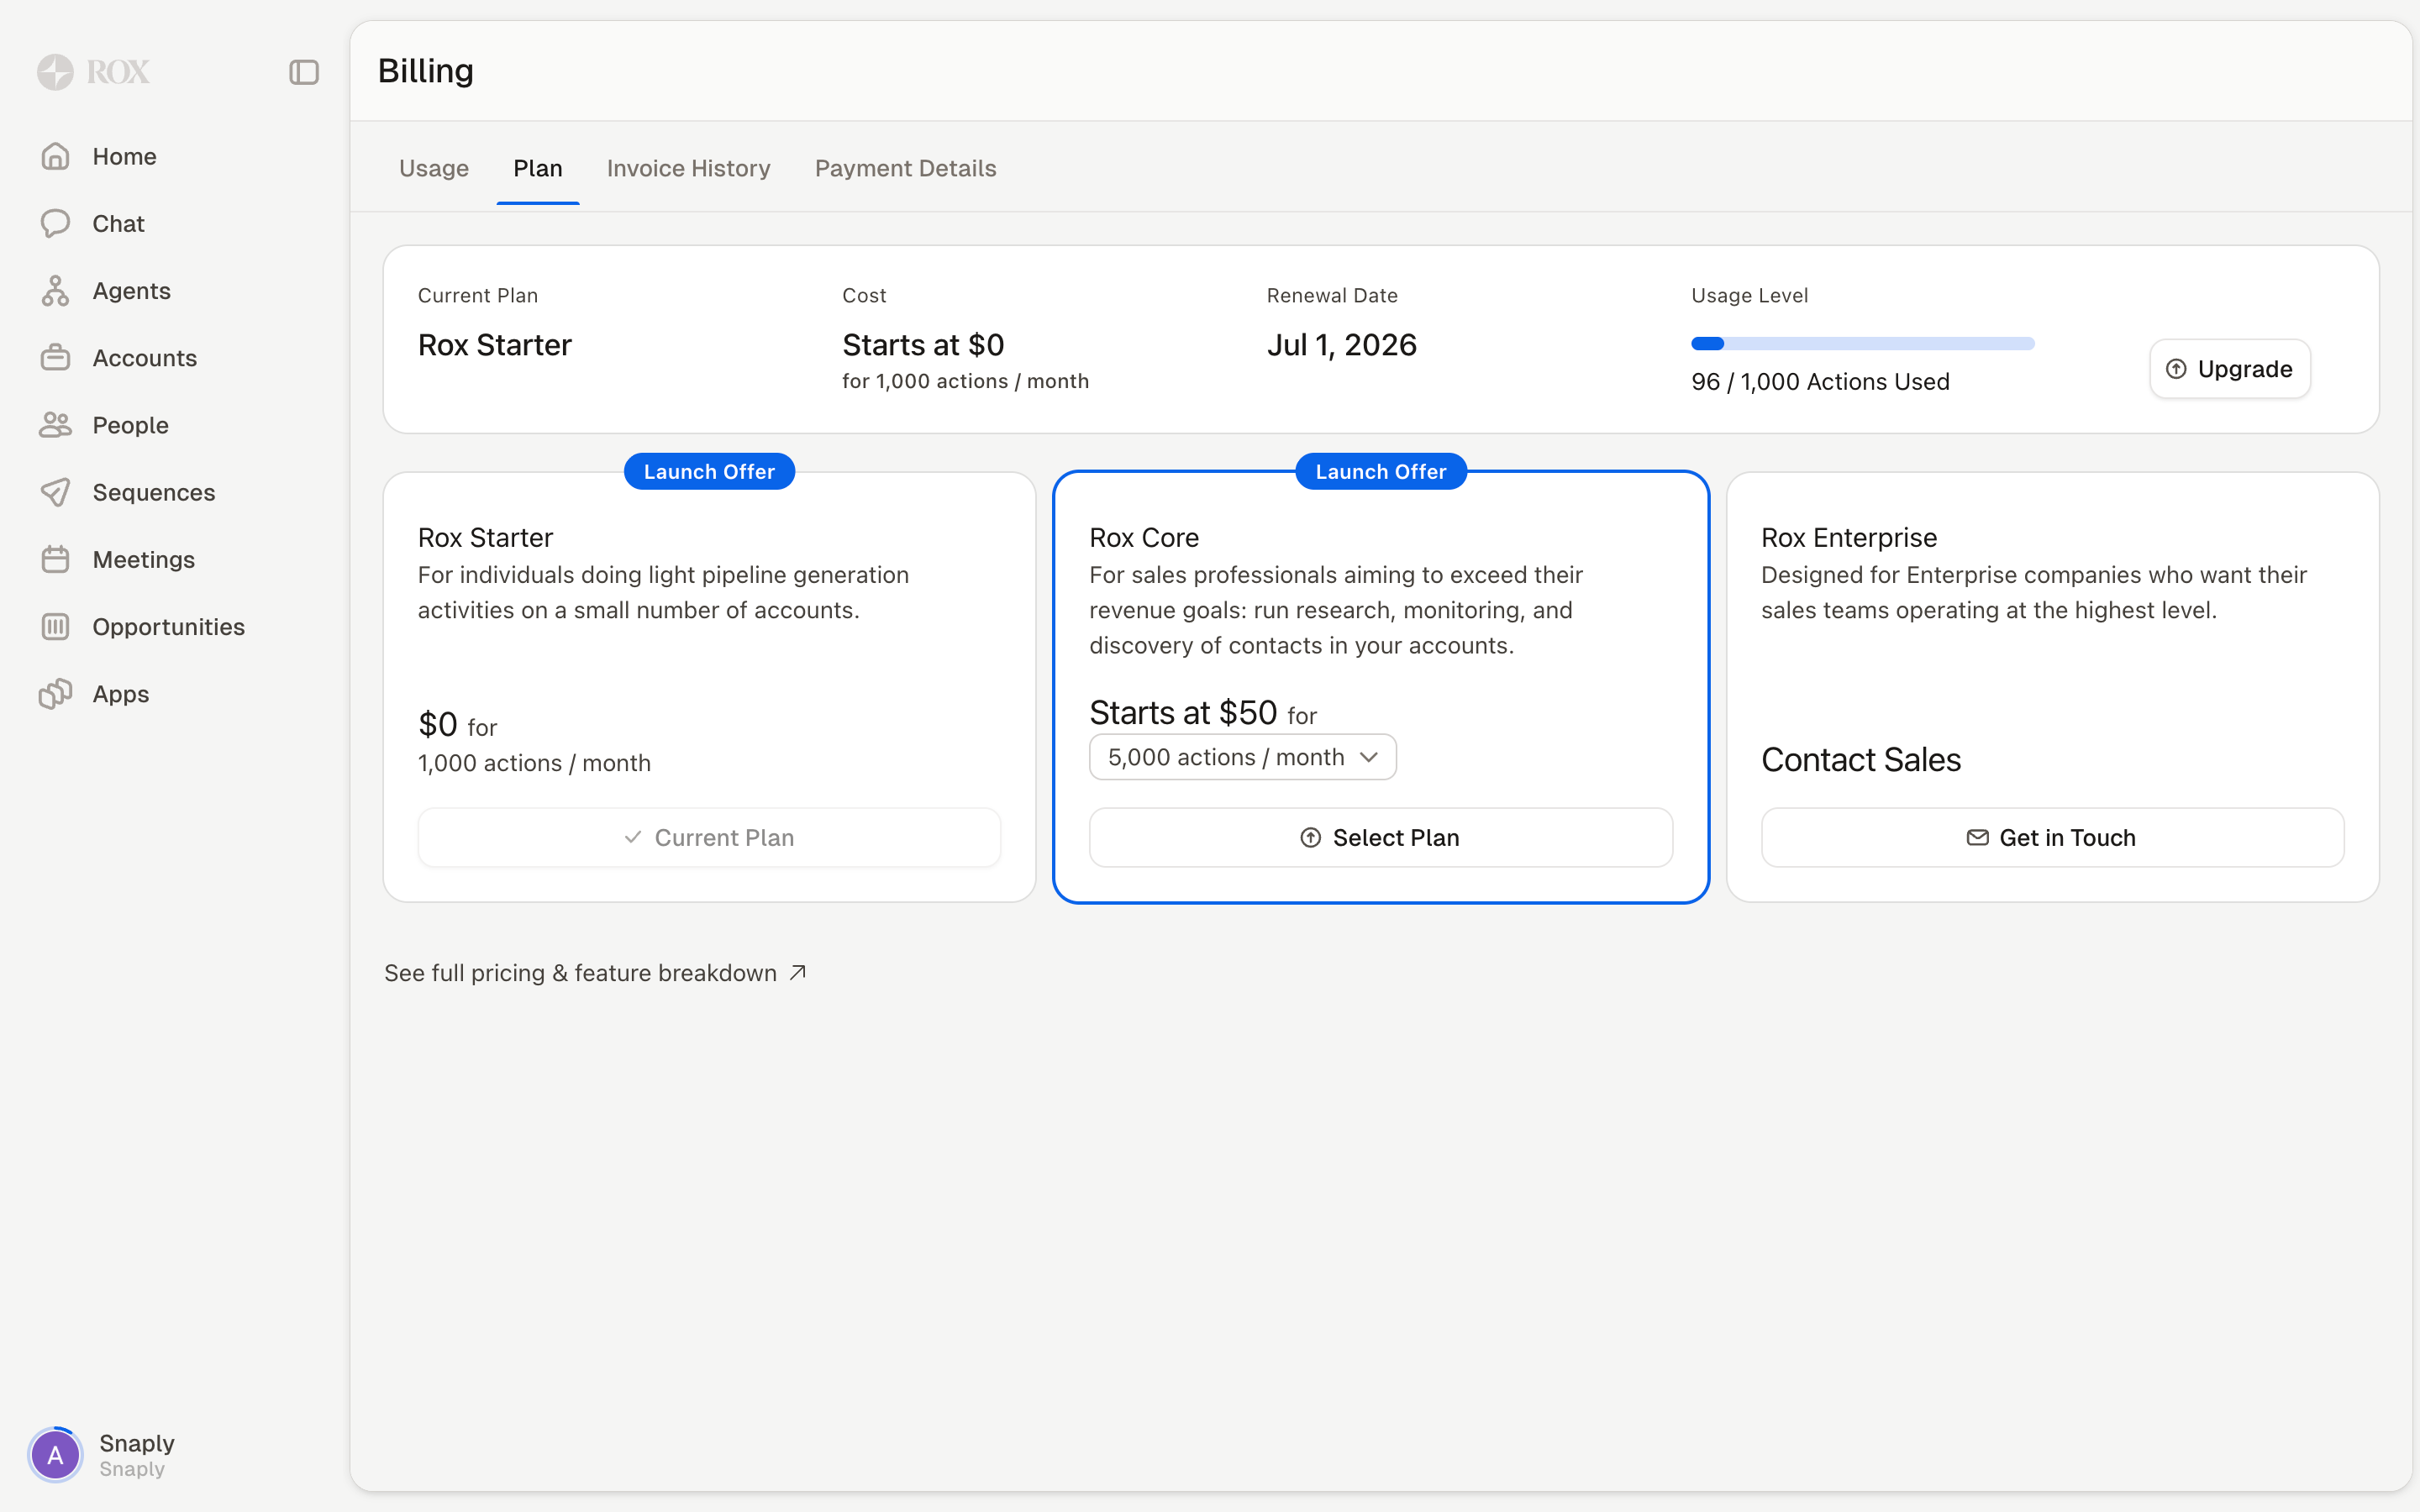The height and width of the screenshot is (1512, 2420).
Task: Click the Usage Level progress bar
Action: click(1862, 343)
